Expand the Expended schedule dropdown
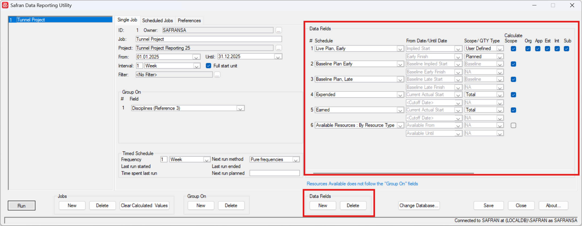The width and height of the screenshot is (582, 226). click(x=400, y=95)
